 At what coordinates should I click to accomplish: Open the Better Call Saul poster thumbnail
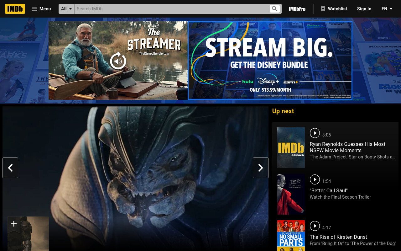[x=291, y=194]
